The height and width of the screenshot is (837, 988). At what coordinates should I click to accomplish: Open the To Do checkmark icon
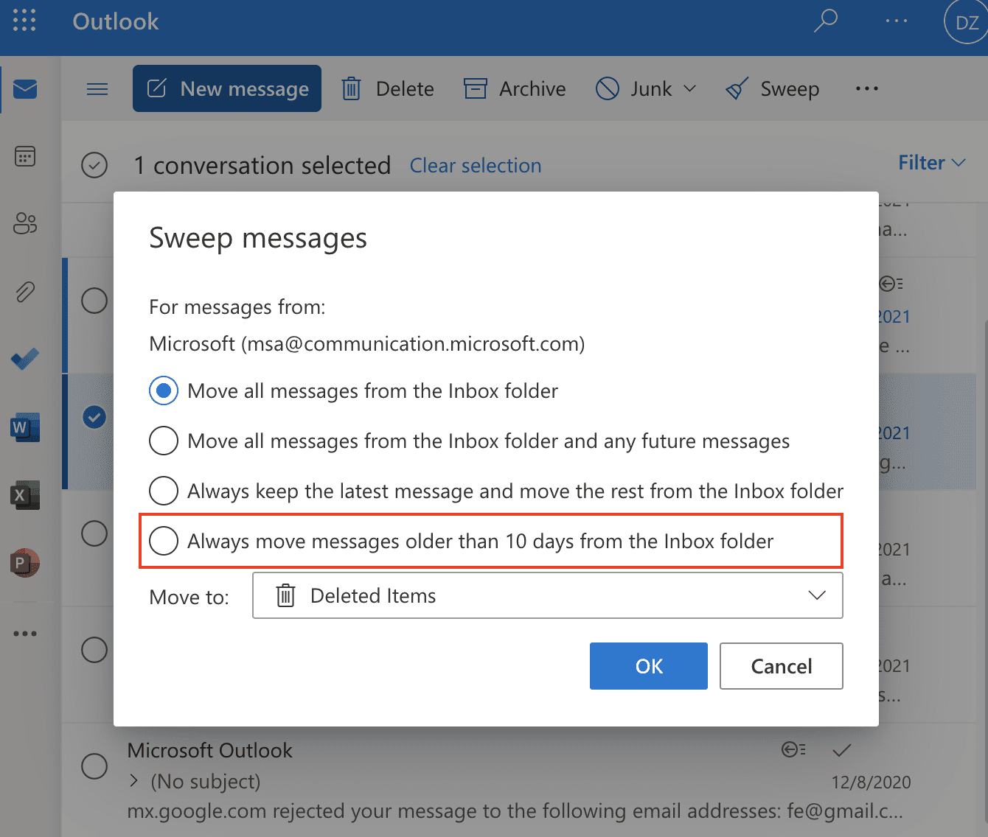25,359
